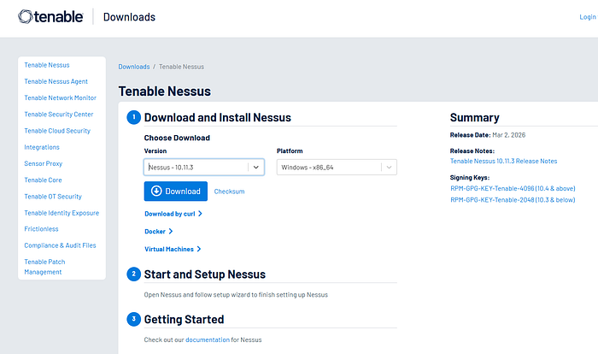Expand the Docker section
Screen dimensions: 598x354
159,231
